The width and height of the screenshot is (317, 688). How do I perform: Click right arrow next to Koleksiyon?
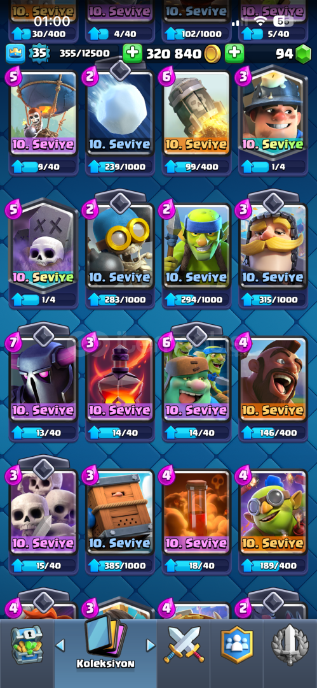(x=151, y=645)
